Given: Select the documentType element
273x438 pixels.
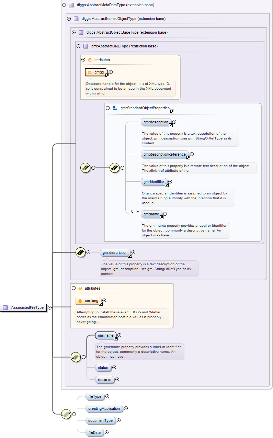Looking at the screenshot, I should pos(100,420).
